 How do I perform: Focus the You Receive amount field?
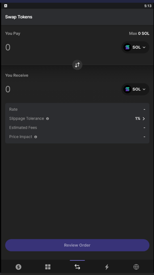pos(61,89)
